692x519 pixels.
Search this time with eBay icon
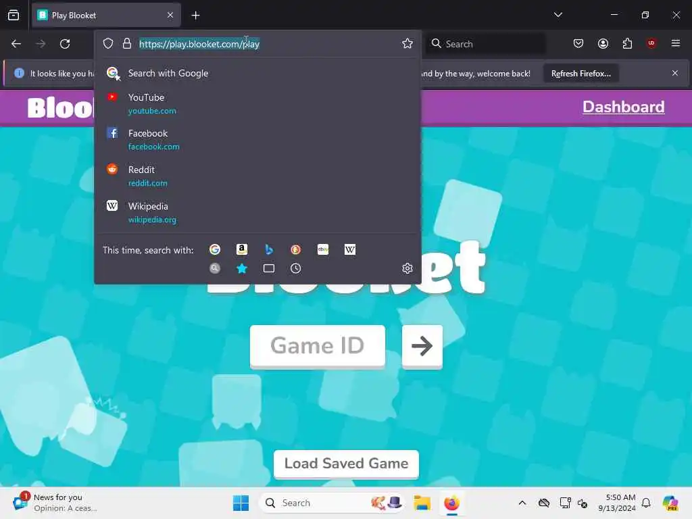(322, 250)
